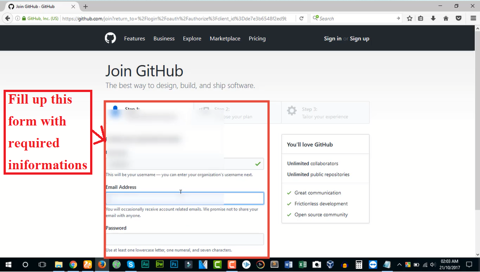480x272 pixels.
Task: Reload the page with refresh icon
Action: click(x=301, y=18)
